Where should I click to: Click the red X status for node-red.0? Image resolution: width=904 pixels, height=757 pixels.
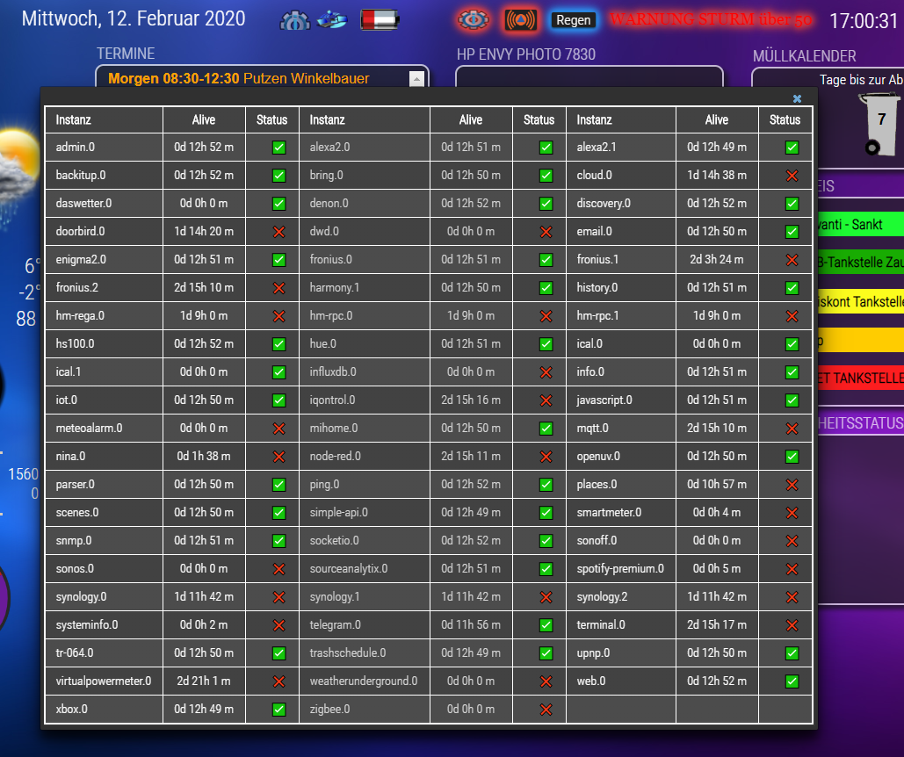click(546, 457)
